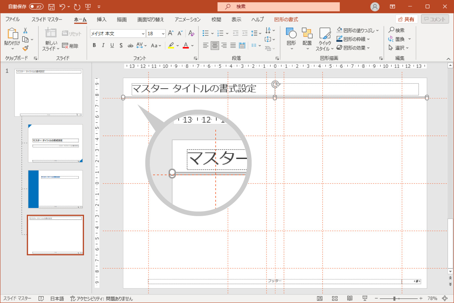Click the Redo/Repeat icon

(x=77, y=6)
